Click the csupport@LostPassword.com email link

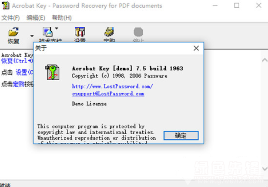pyautogui.click(x=108, y=94)
